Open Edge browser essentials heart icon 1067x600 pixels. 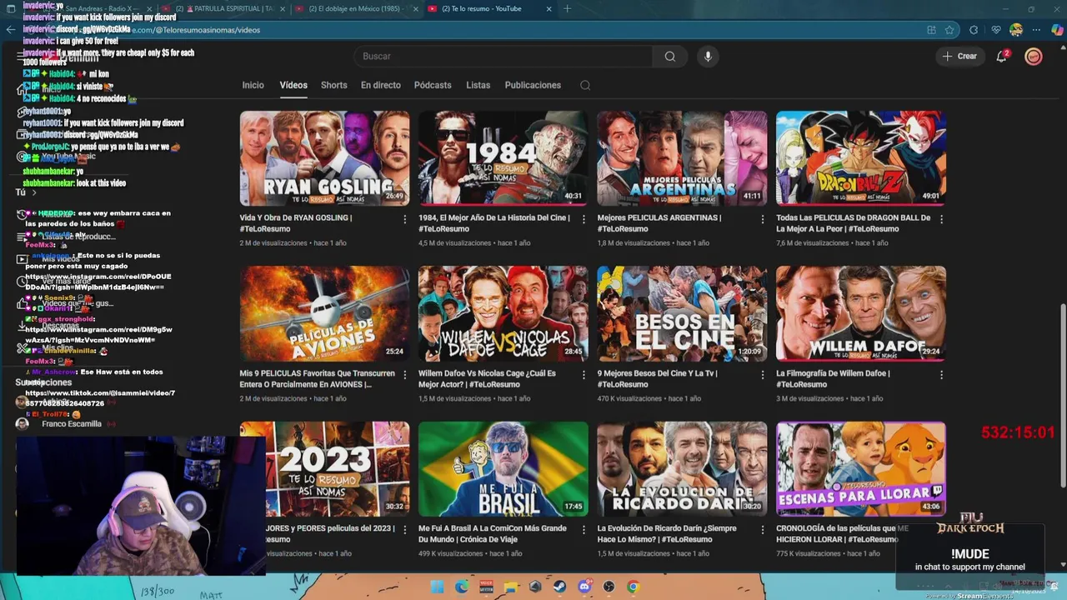[x=995, y=30]
